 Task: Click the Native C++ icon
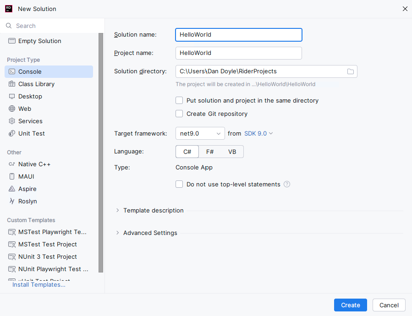tap(12, 164)
